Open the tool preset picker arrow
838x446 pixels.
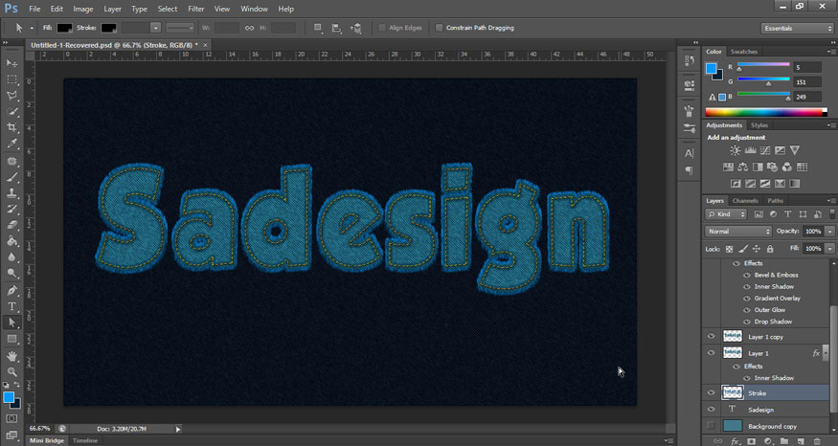(32, 28)
